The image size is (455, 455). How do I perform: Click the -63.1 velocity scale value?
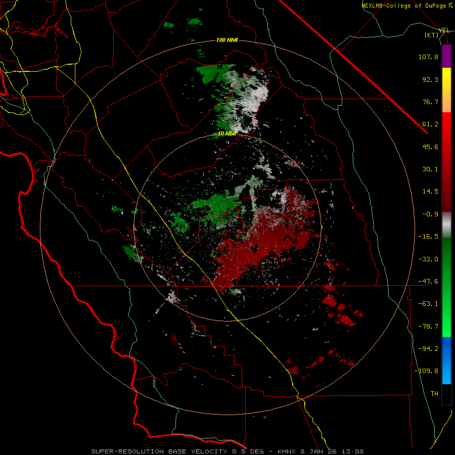pyautogui.click(x=428, y=304)
